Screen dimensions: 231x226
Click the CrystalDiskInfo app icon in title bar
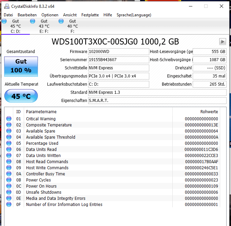(7, 6)
